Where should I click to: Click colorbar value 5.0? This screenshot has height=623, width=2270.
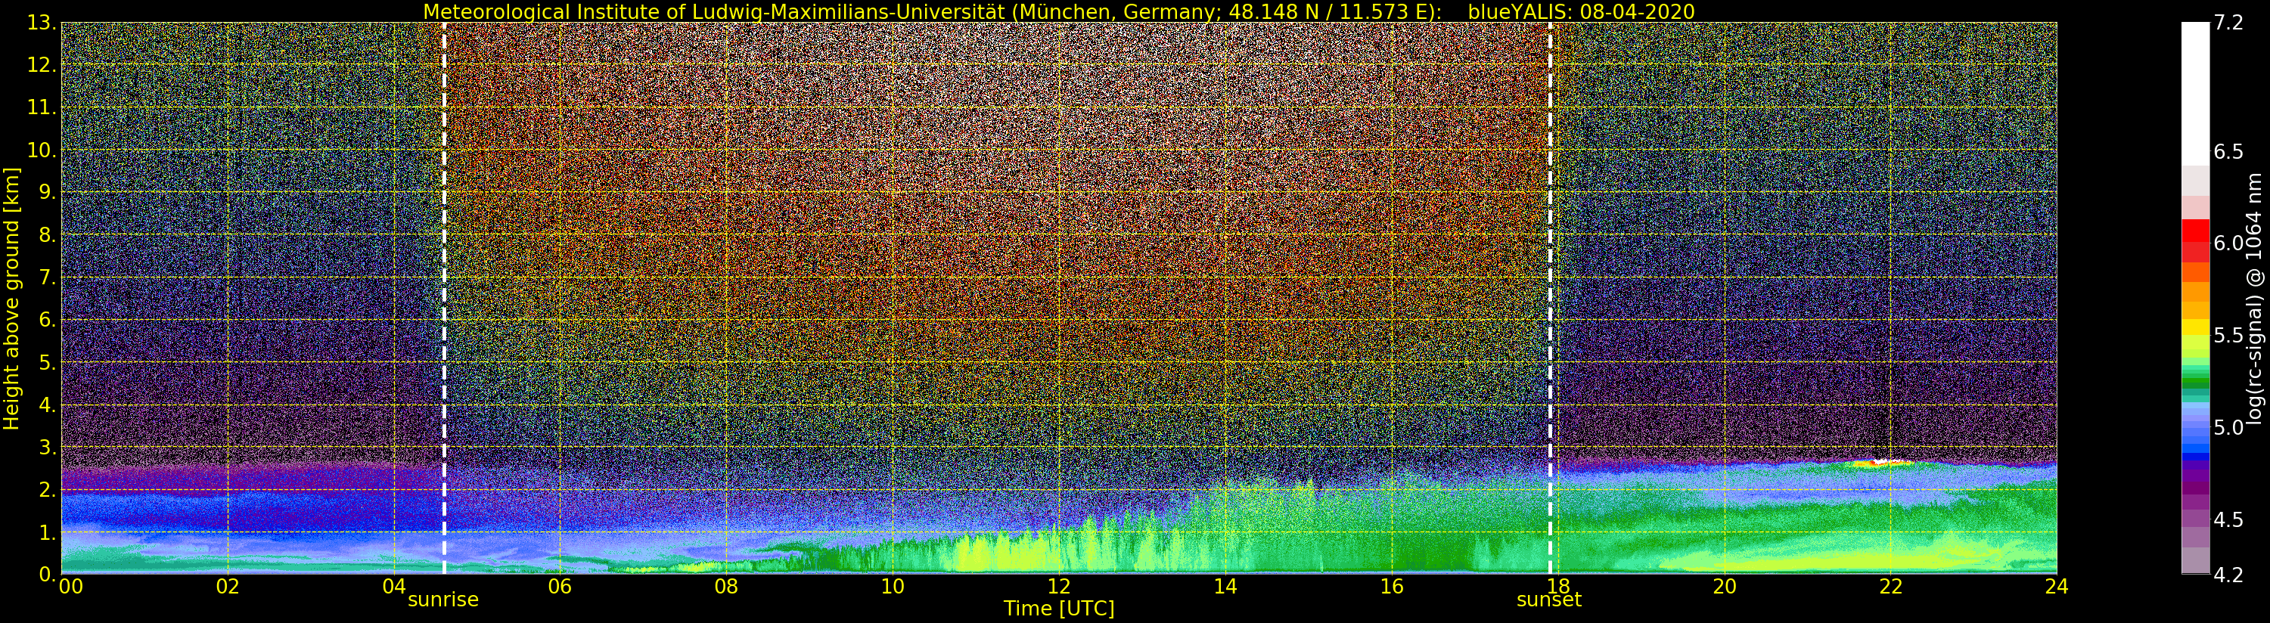click(2228, 427)
